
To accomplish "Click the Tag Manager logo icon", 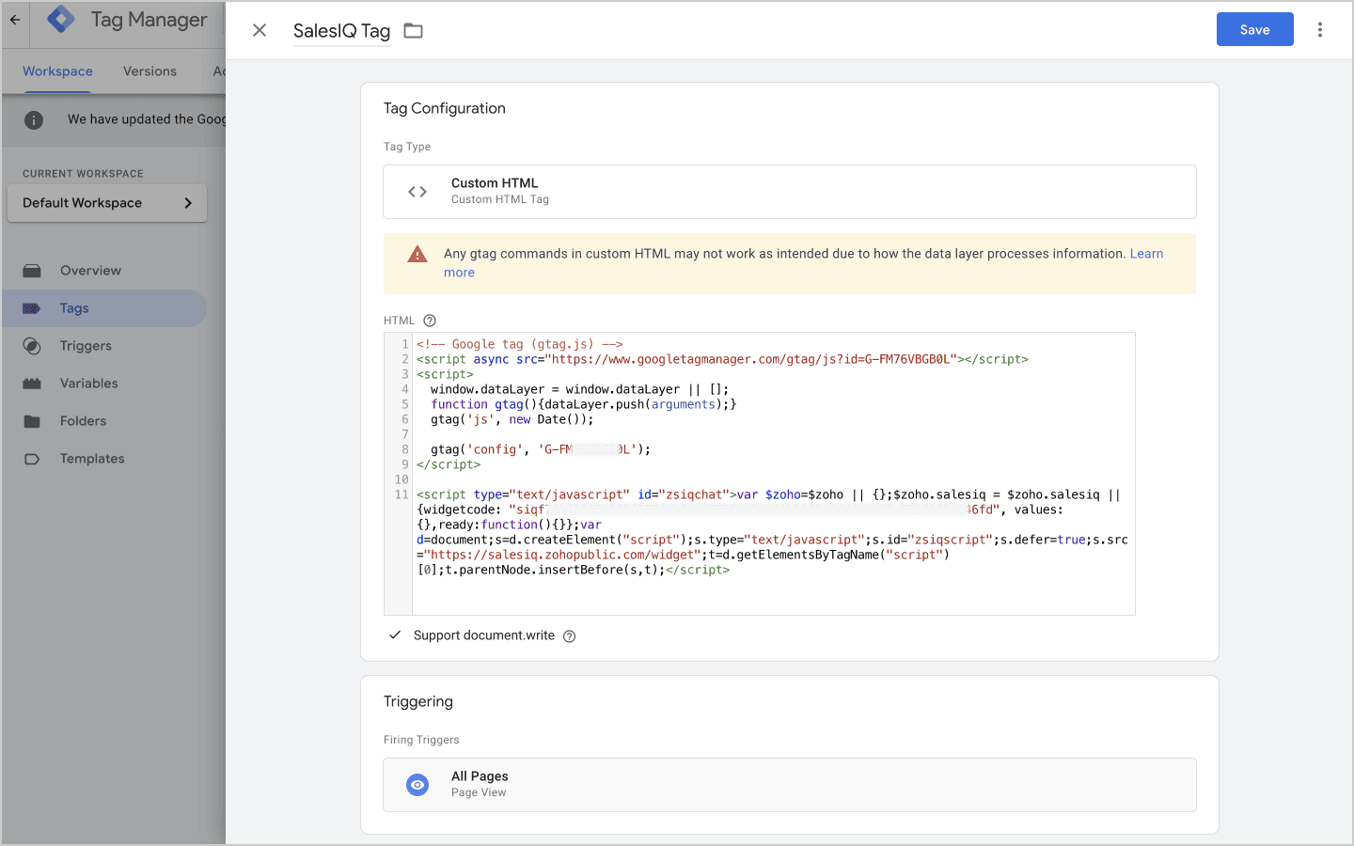I will (61, 19).
